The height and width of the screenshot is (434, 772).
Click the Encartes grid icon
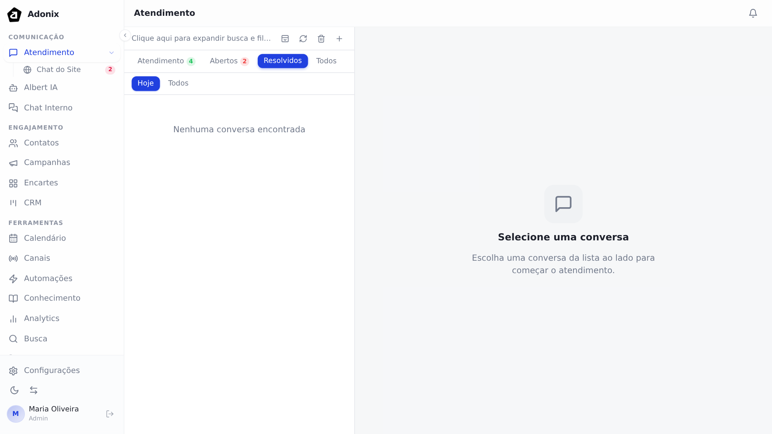coord(13,183)
